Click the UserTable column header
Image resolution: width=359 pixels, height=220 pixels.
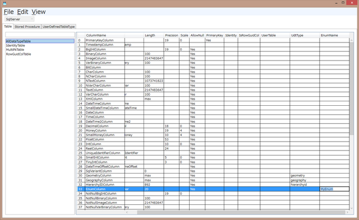point(275,35)
